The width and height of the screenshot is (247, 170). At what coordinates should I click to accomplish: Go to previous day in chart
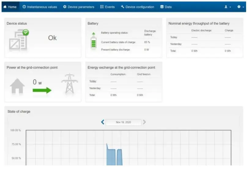[102, 122]
